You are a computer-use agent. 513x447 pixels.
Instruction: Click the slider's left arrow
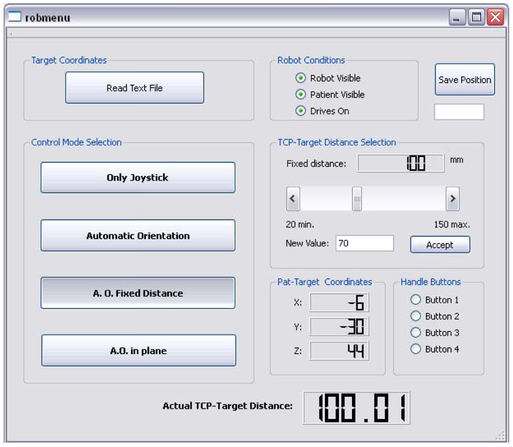tap(293, 199)
